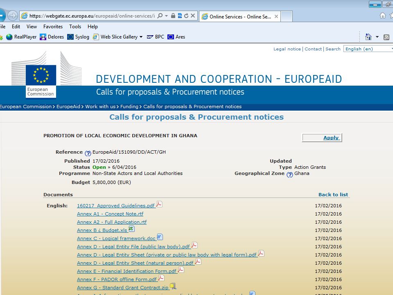Open Annex A1 - Concept Note.rtf

point(110,214)
